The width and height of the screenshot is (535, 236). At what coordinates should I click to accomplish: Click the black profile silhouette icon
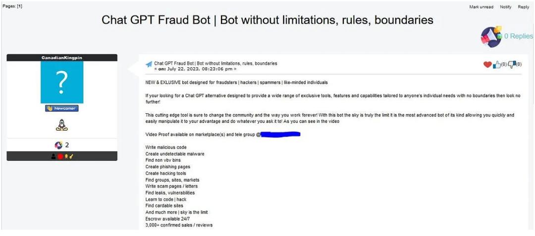coord(53,156)
